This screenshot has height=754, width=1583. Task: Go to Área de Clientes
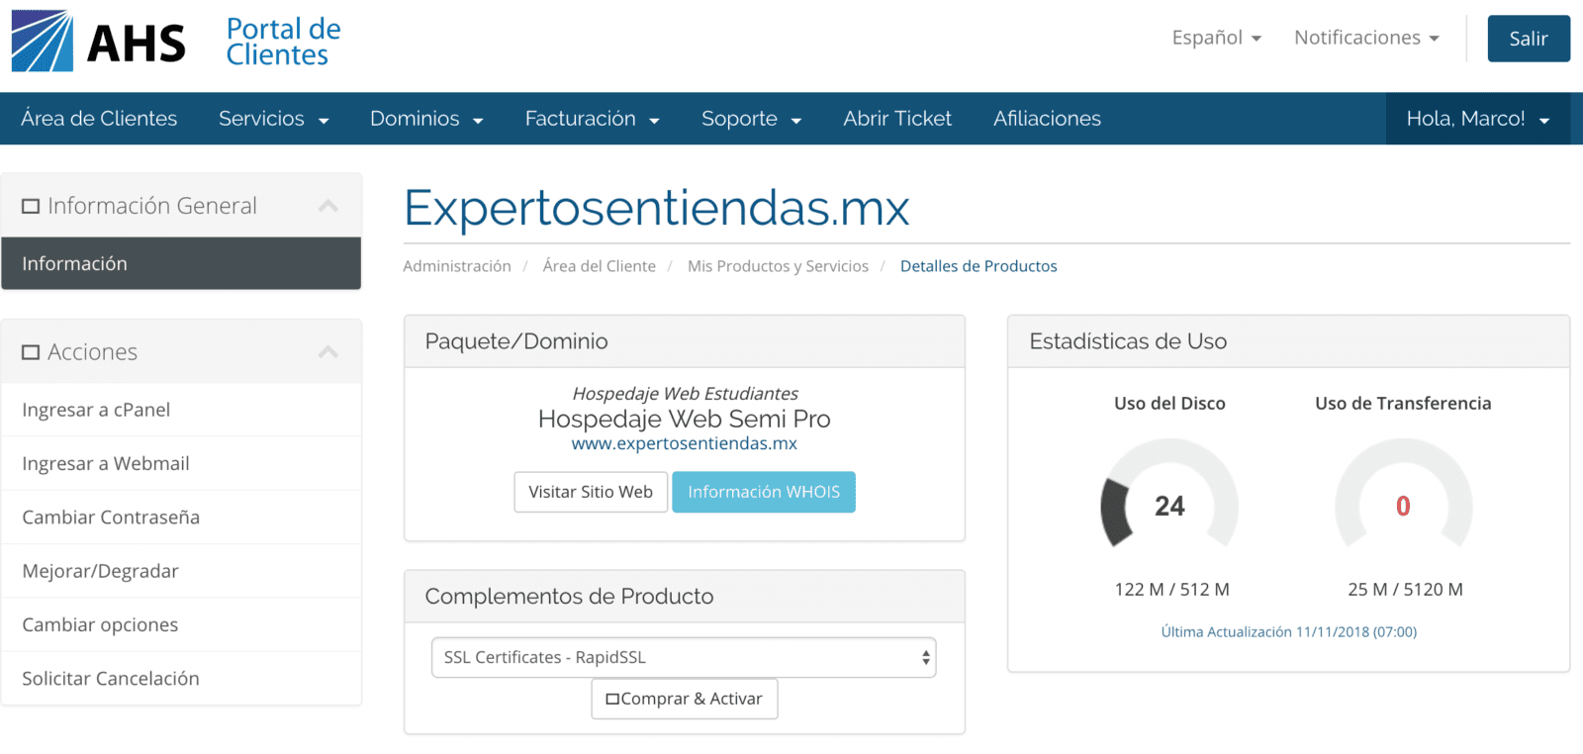(99, 119)
